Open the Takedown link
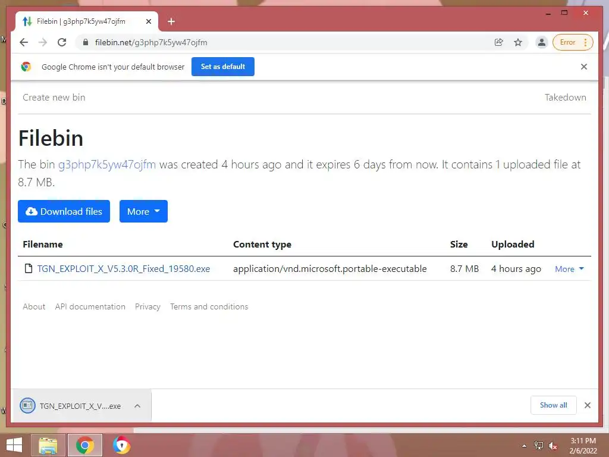 [x=565, y=97]
